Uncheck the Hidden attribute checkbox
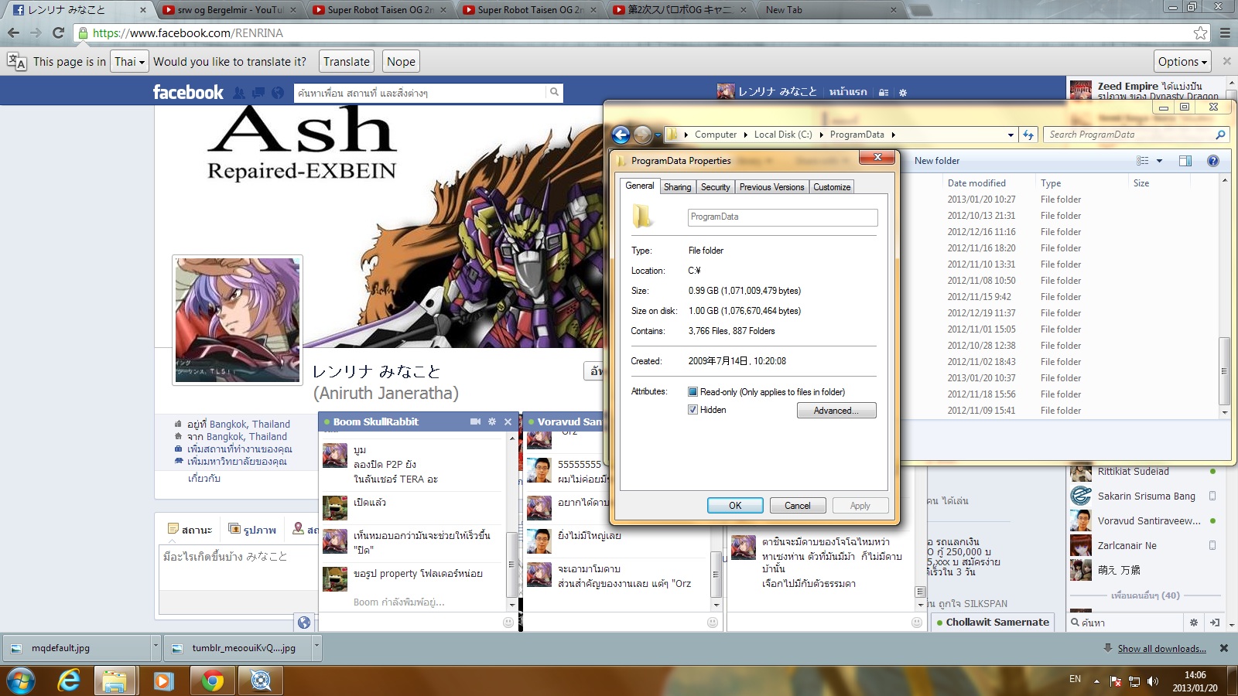Screen dimensions: 1238x696 click(x=693, y=410)
